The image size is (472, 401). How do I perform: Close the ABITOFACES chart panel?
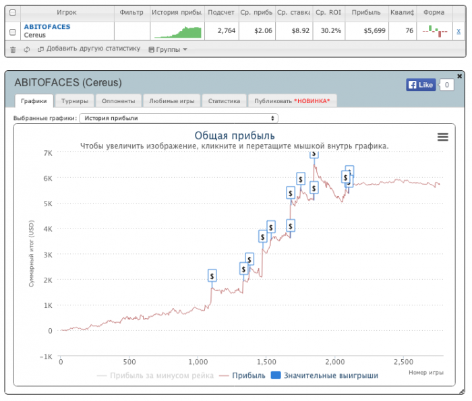[460, 75]
